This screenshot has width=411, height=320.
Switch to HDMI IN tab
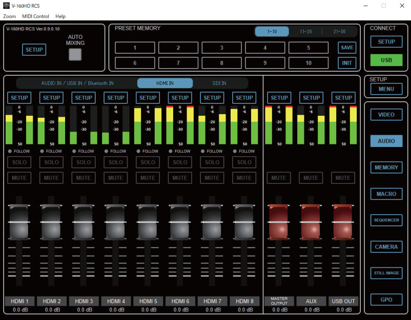165,83
